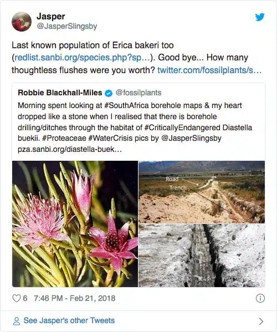The image size is (277, 332).
Task: Open Robbie Blackhall-Miles profile name
Action: 60,93
